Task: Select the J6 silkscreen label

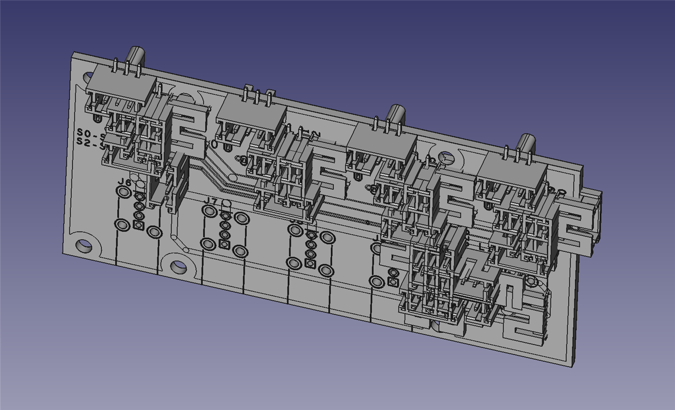Action: tap(124, 182)
